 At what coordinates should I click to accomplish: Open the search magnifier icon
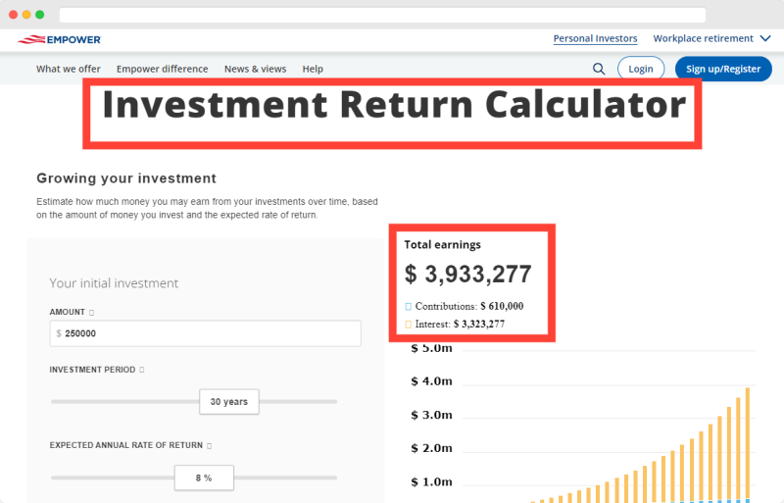[x=599, y=69]
